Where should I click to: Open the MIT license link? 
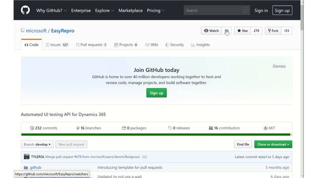(x=269, y=128)
